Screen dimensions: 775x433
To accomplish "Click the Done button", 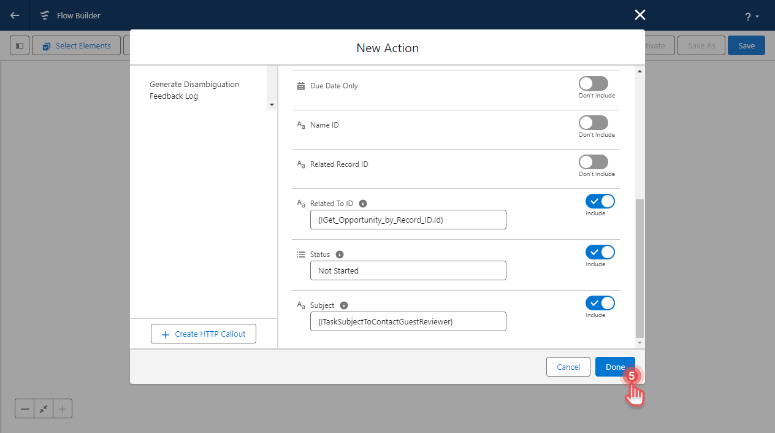I will (x=615, y=366).
